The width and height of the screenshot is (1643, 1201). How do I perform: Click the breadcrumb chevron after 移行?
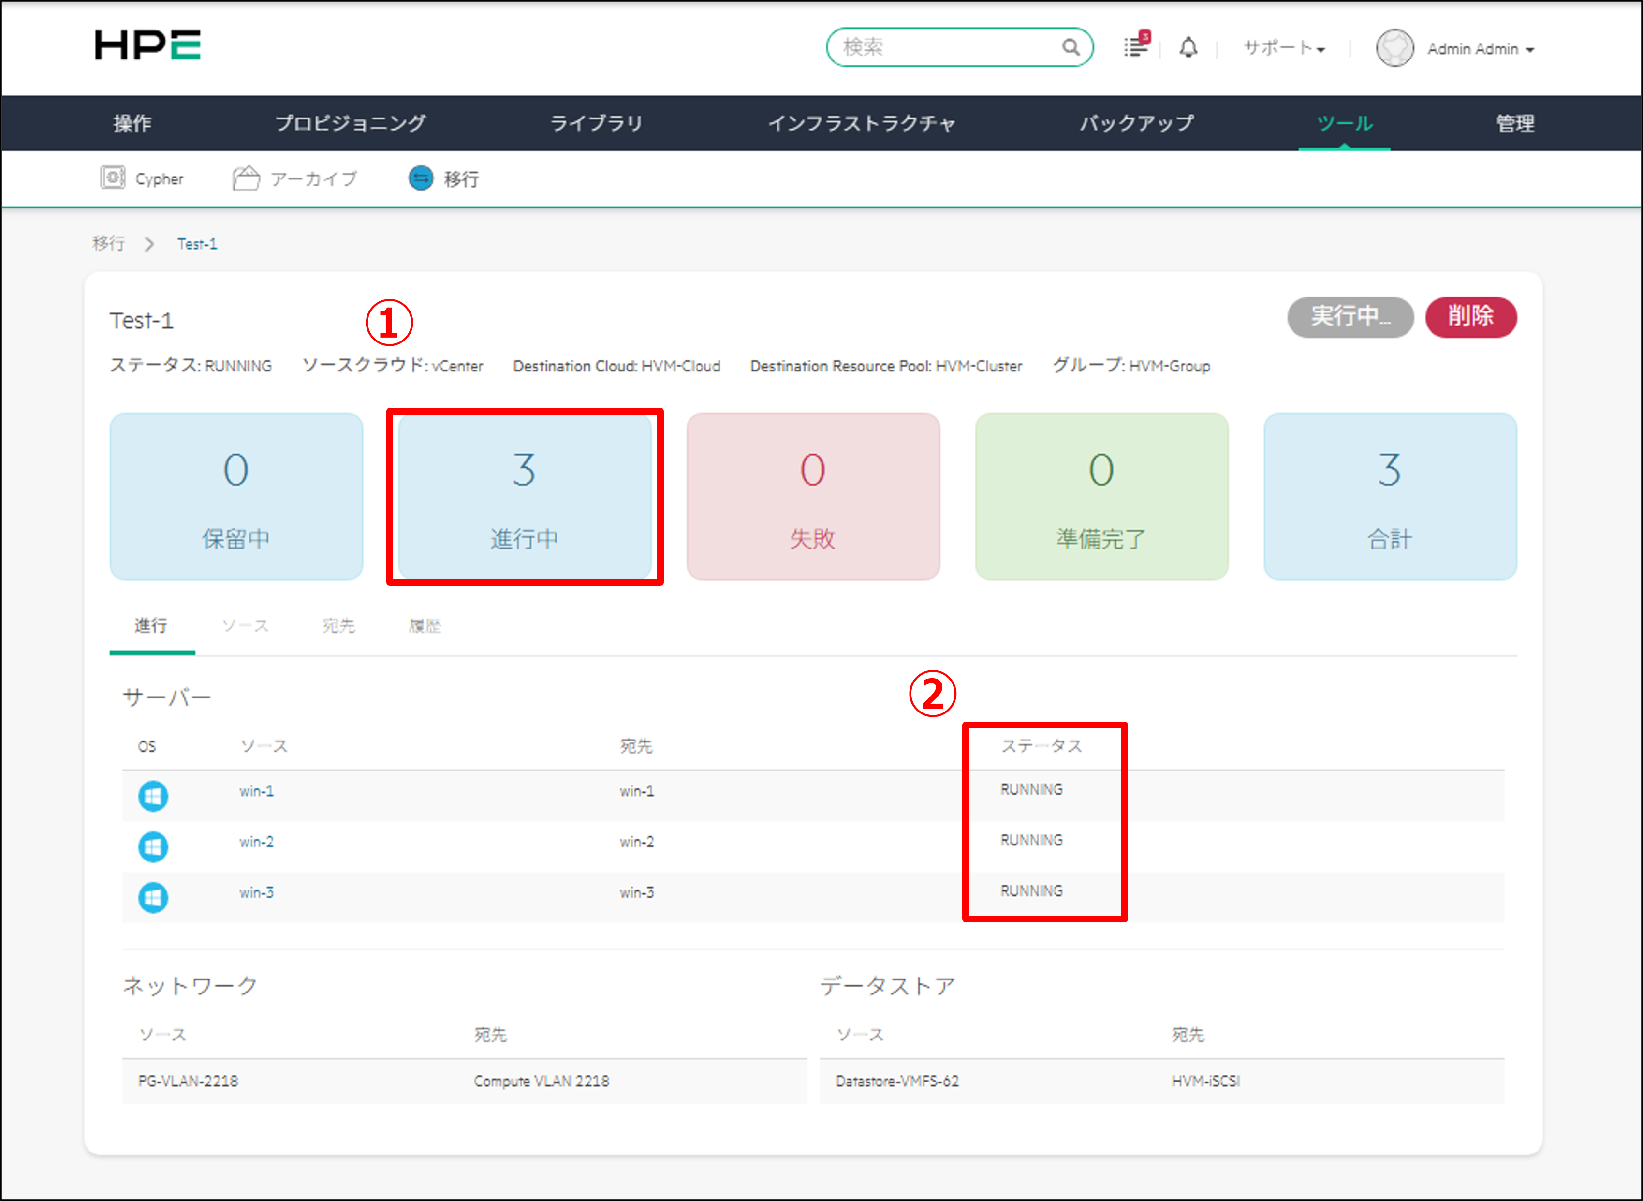(150, 244)
